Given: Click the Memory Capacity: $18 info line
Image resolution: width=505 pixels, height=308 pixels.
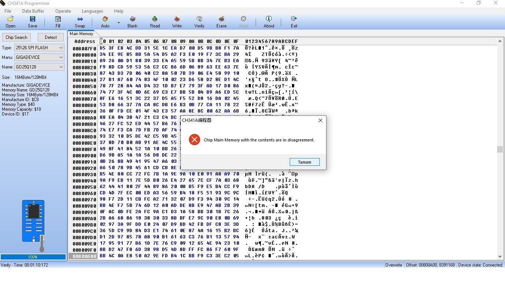Looking at the screenshot, I should 21,109.
